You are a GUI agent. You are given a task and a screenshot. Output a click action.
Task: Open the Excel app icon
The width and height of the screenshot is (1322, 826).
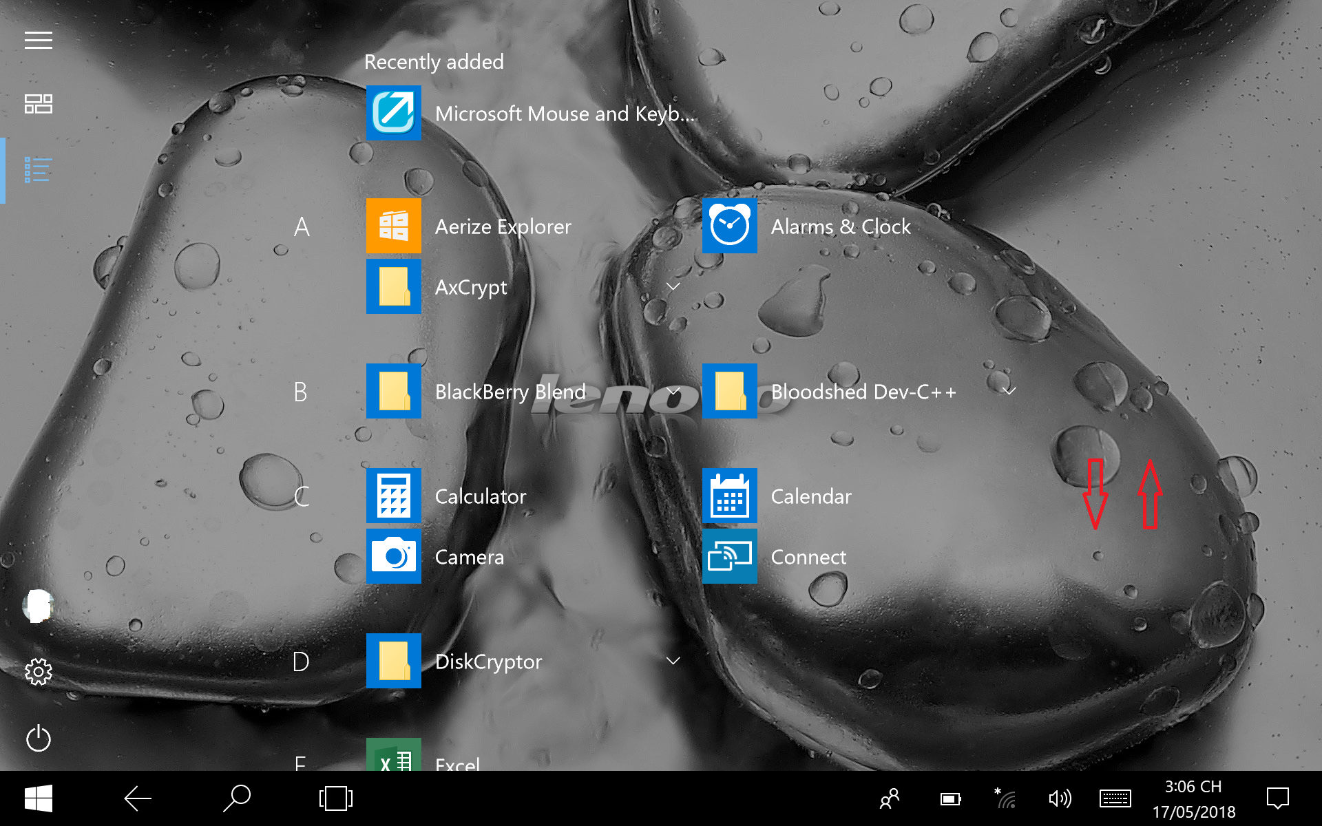click(394, 754)
